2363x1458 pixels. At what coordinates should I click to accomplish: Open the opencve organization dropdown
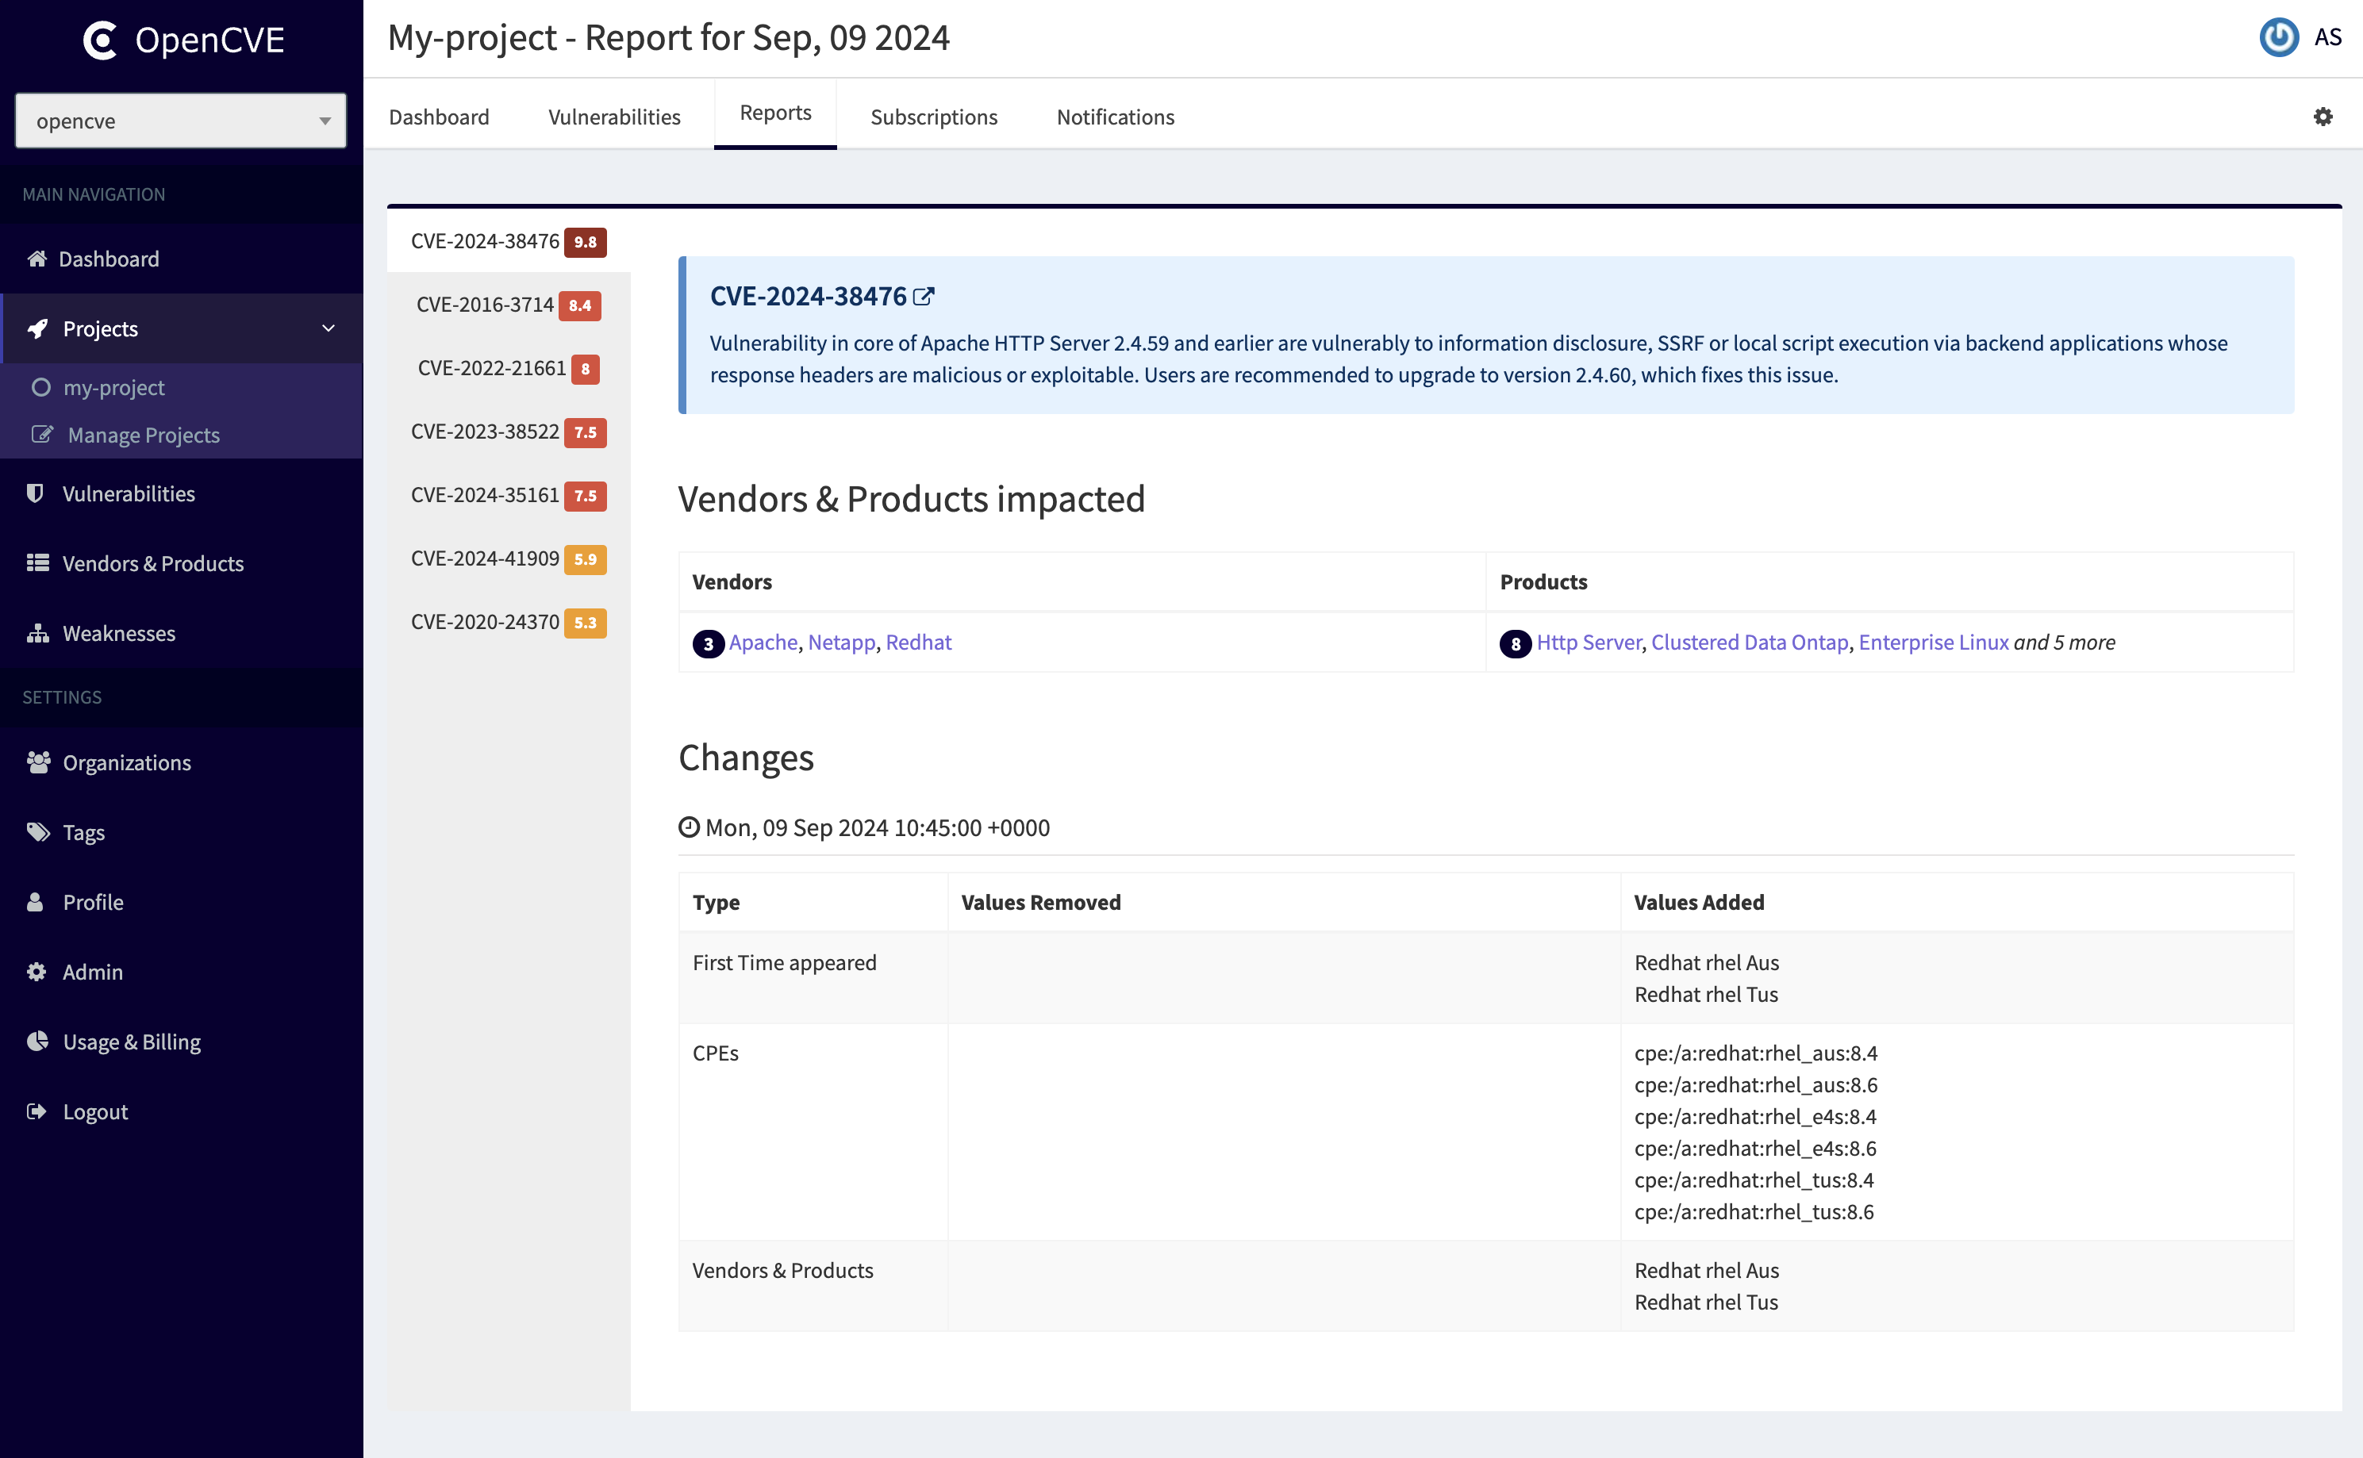pos(180,121)
